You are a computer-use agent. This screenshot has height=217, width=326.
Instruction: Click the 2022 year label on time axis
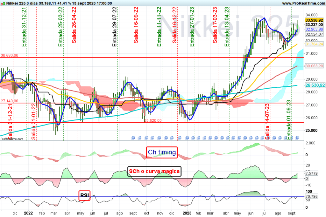click(28, 213)
